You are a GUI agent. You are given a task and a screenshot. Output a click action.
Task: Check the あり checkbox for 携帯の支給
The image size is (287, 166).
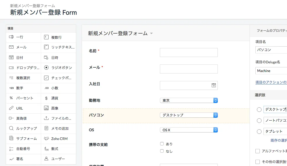click(x=162, y=144)
